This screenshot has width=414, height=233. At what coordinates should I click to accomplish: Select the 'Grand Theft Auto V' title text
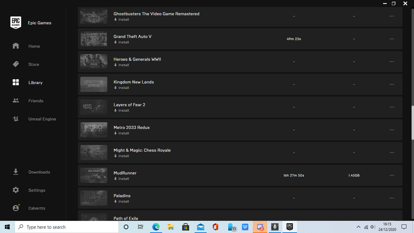[133, 37]
